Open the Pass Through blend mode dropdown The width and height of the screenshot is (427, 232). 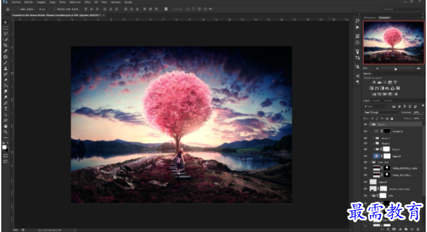(381, 112)
